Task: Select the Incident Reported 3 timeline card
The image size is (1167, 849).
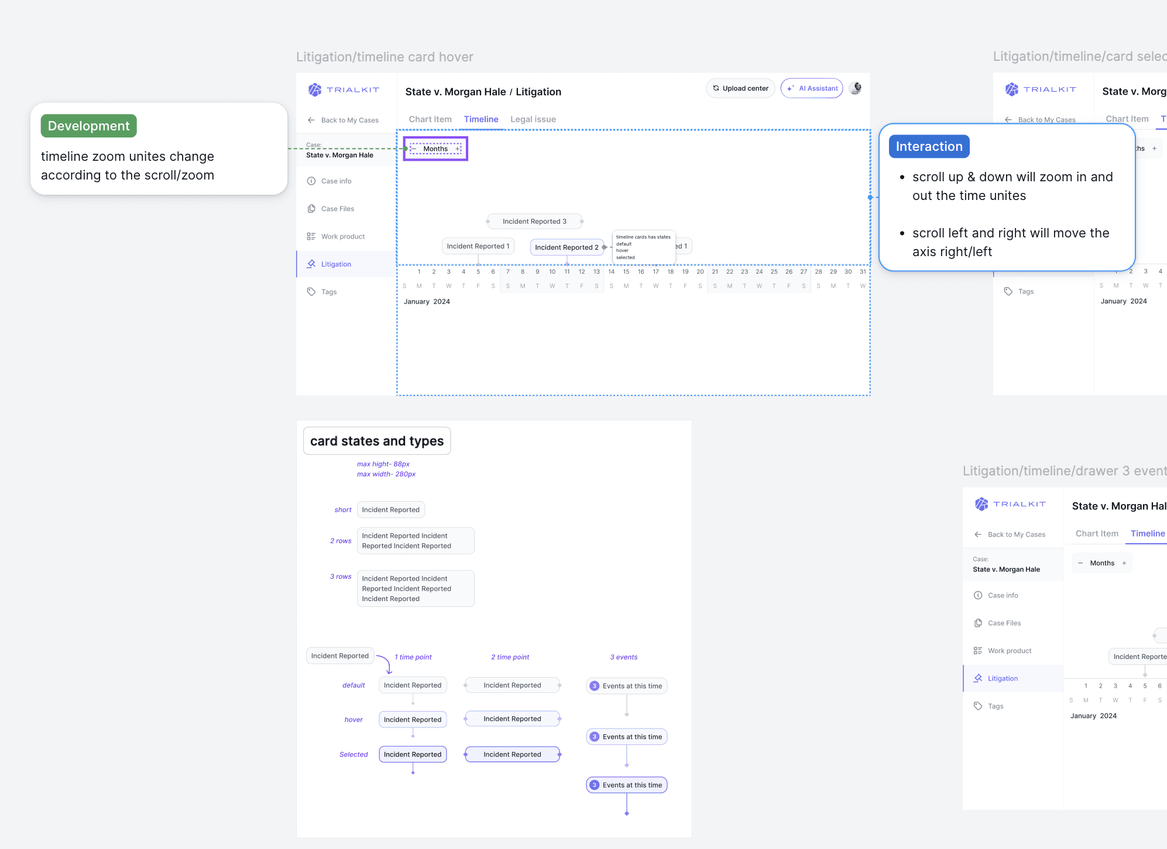Action: tap(534, 222)
